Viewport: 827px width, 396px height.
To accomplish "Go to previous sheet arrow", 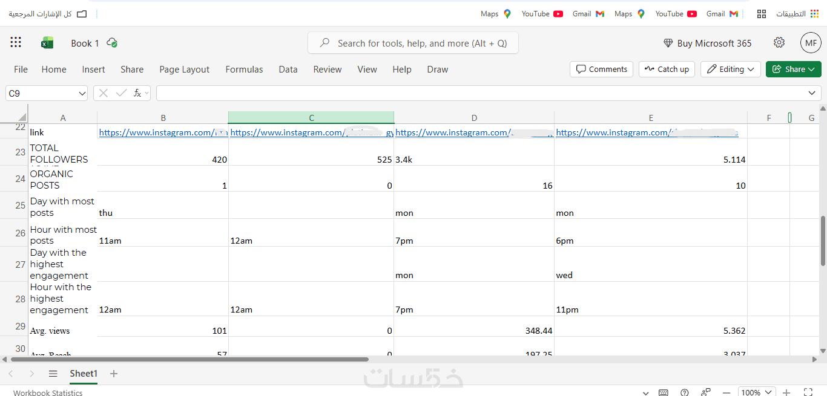I will [x=10, y=374].
